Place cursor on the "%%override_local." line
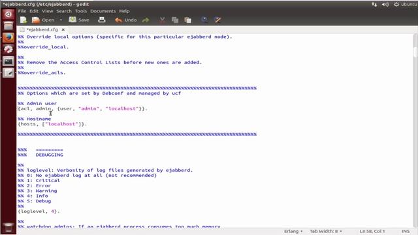 (43, 47)
